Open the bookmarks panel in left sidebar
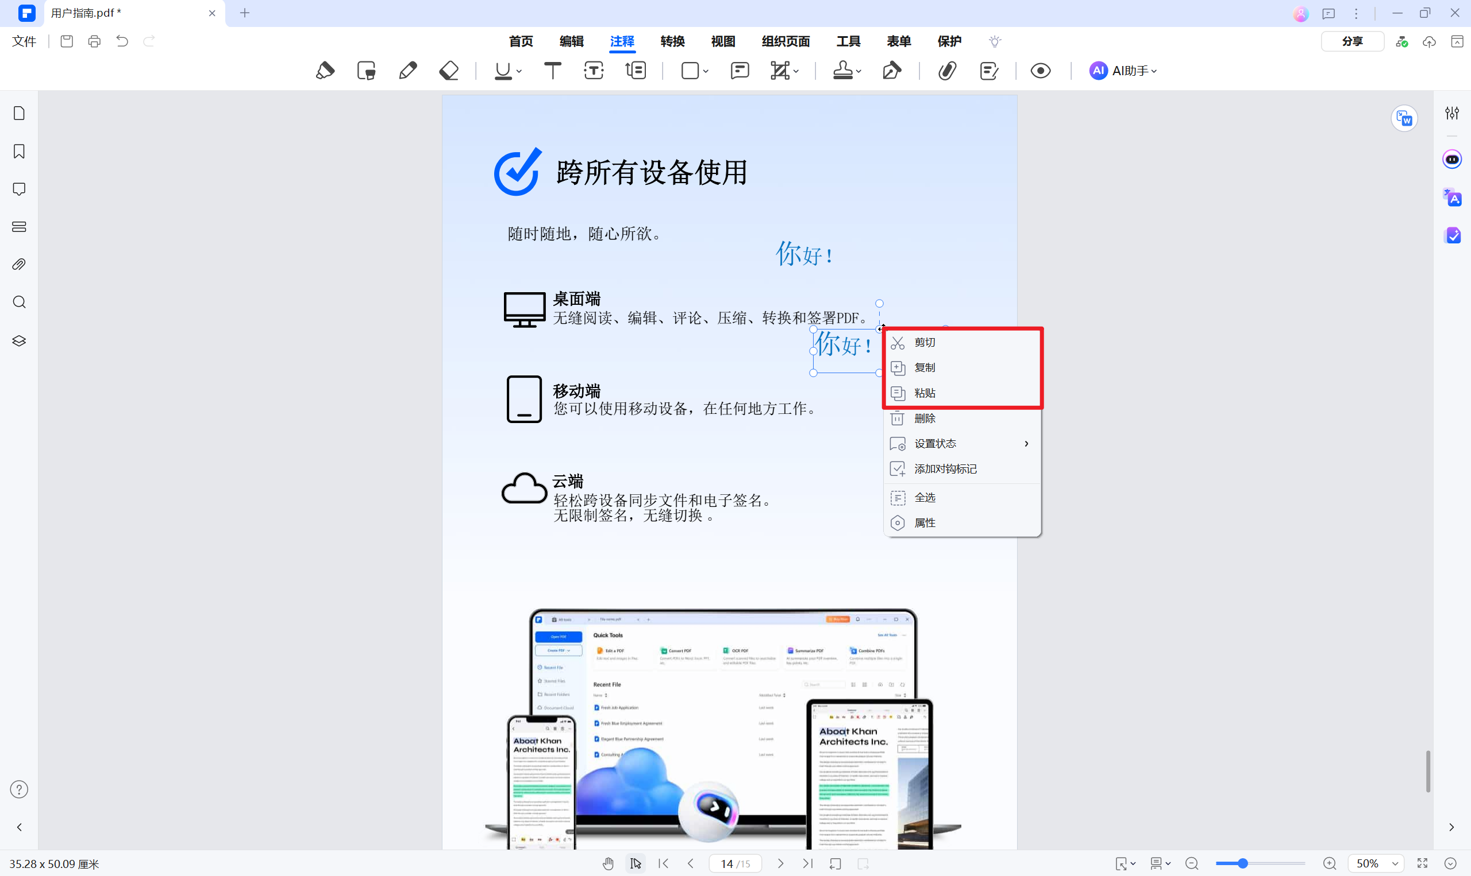 coord(19,151)
